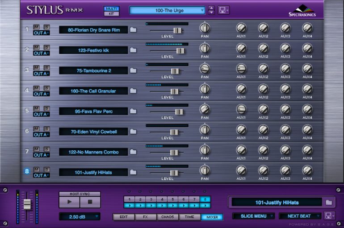Open the OUT A output menu for part 6
The height and width of the screenshot is (228, 344).
41,135
